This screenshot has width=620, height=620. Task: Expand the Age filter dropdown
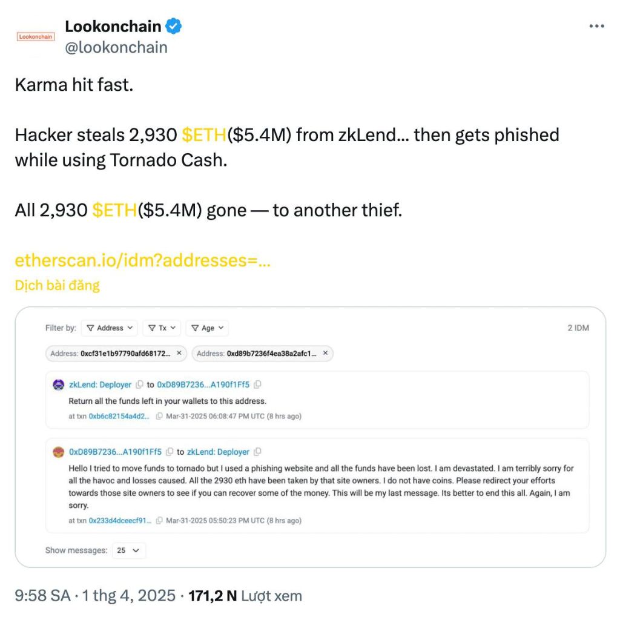(207, 328)
